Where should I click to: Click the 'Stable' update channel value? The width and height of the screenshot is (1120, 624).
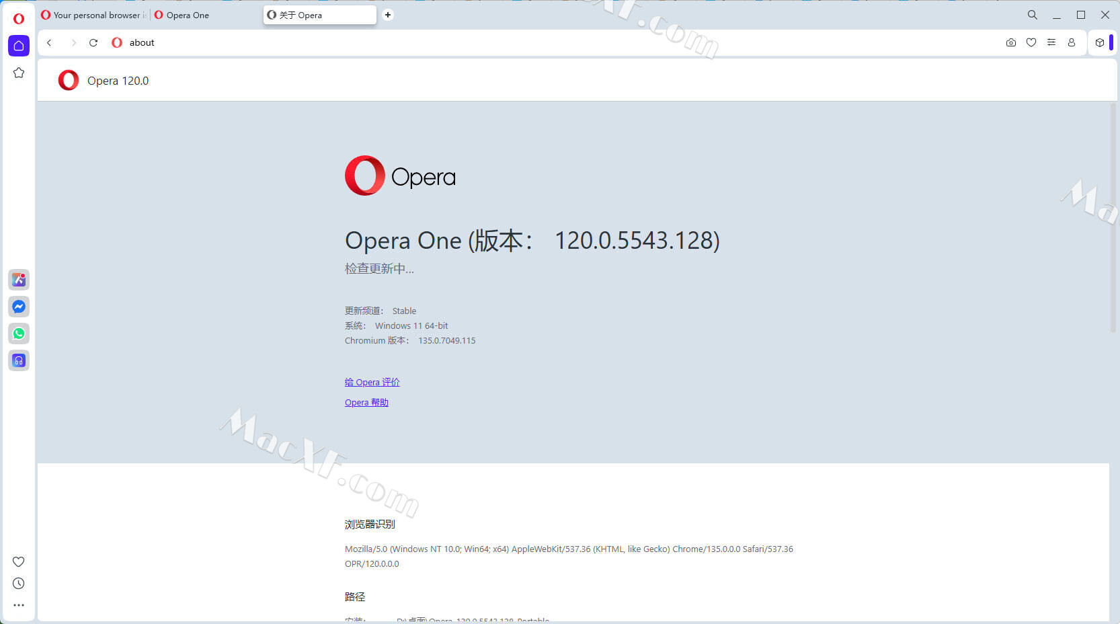(404, 311)
